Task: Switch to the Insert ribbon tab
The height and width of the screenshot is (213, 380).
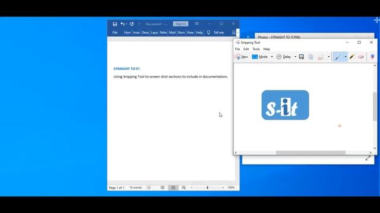Action: click(x=136, y=33)
